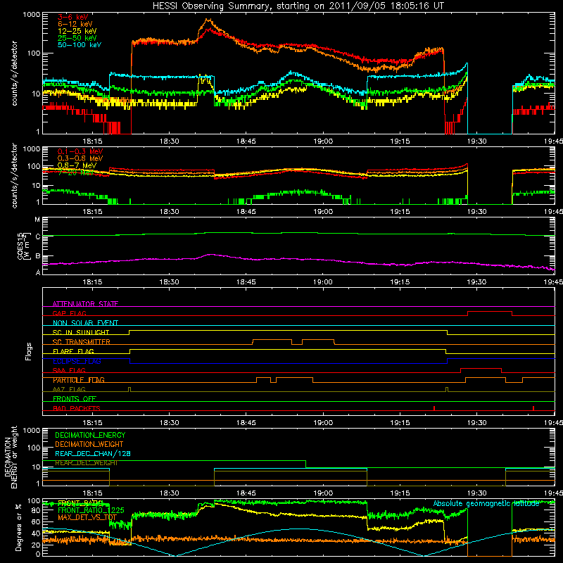This screenshot has width=563, height=563.
Task: Click the REAR_DEC_CHAN/128 legend label
Action: tap(93, 453)
